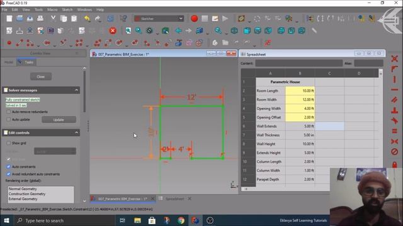Collapse the Edit controls panel
This screenshot has height=226, width=403.
(x=76, y=132)
